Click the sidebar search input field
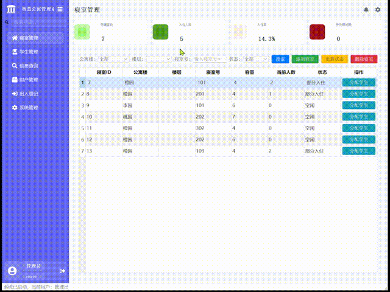390x292 pixels. (39, 22)
